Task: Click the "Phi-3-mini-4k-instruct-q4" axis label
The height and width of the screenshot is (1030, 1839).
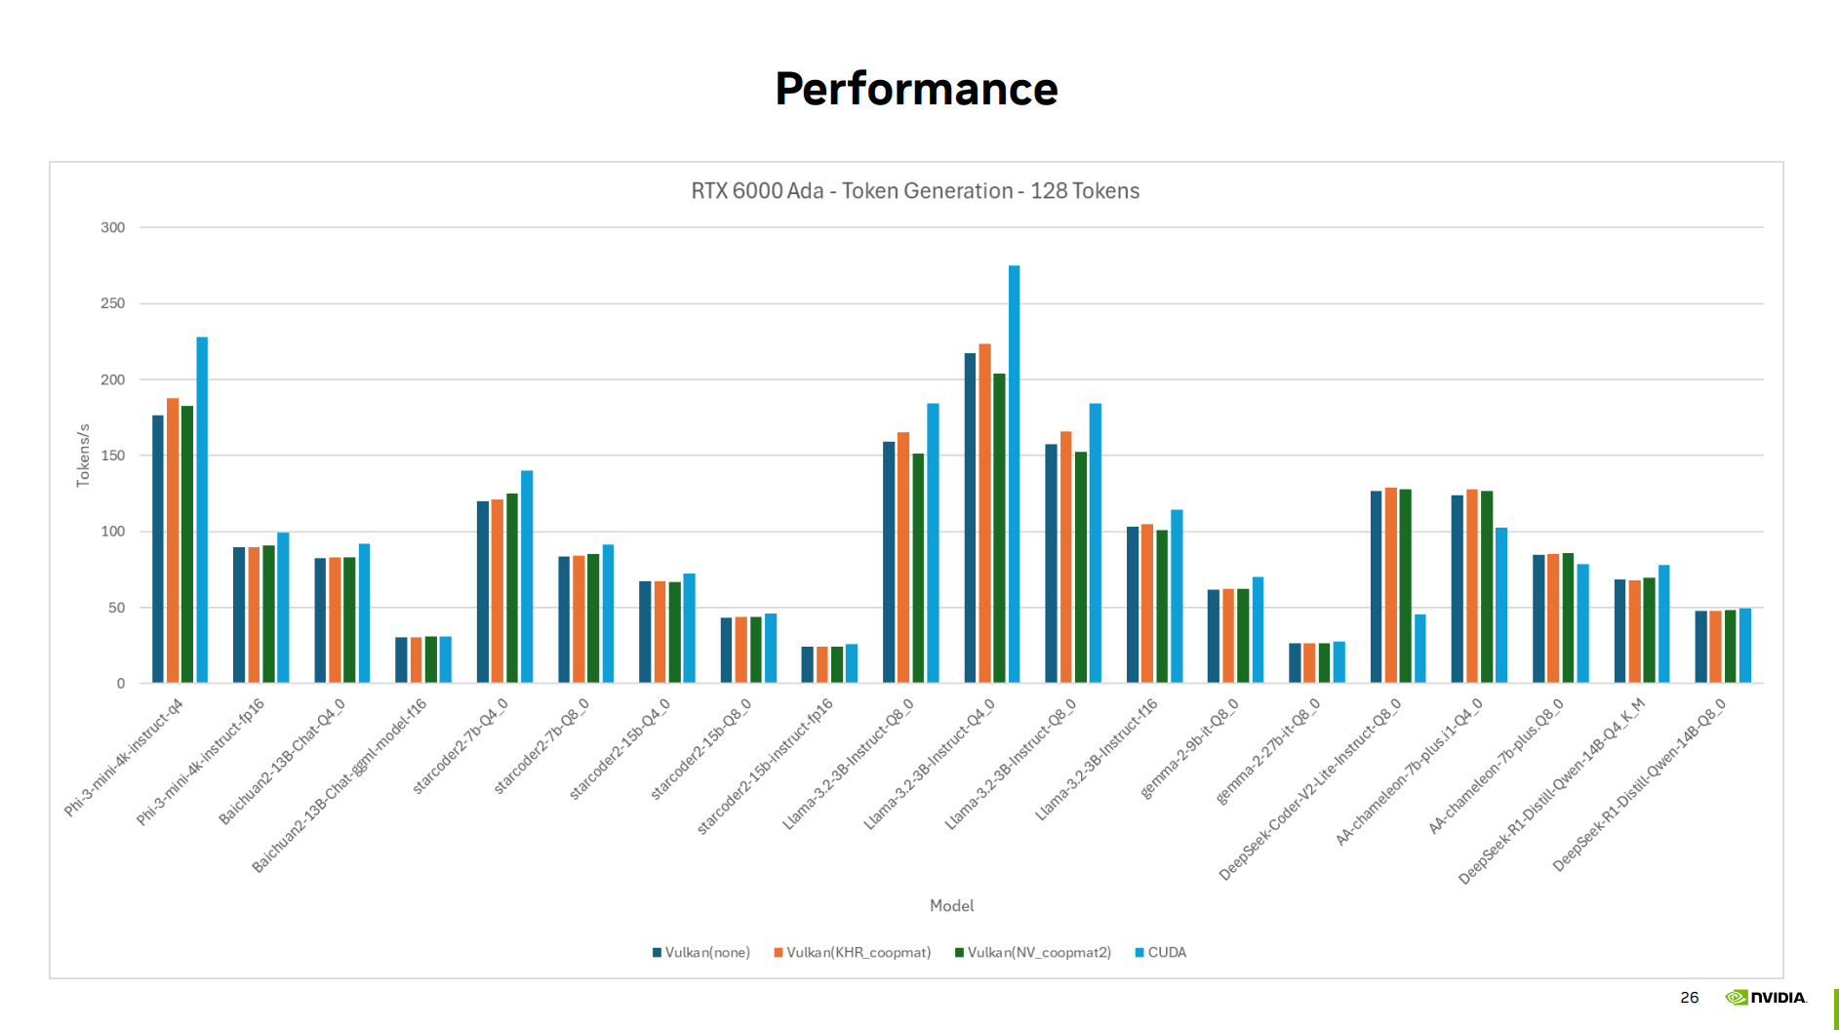Action: [x=124, y=757]
